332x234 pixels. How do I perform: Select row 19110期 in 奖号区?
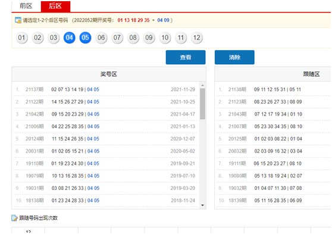coord(105,163)
